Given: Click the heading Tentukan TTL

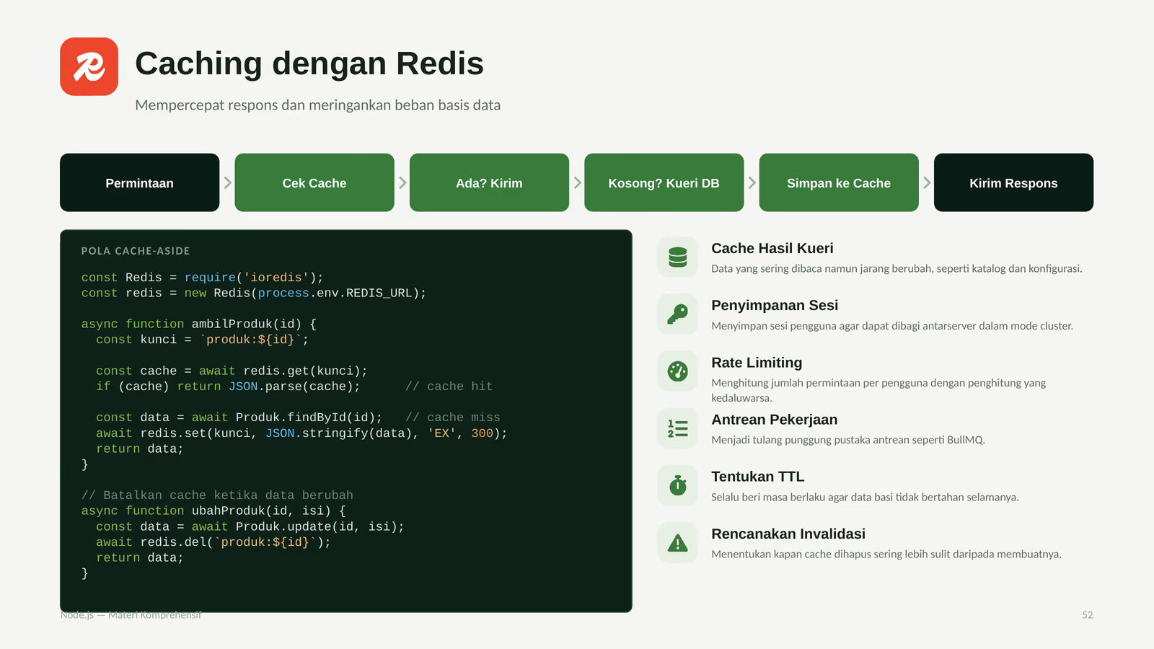Looking at the screenshot, I should pyautogui.click(x=758, y=476).
